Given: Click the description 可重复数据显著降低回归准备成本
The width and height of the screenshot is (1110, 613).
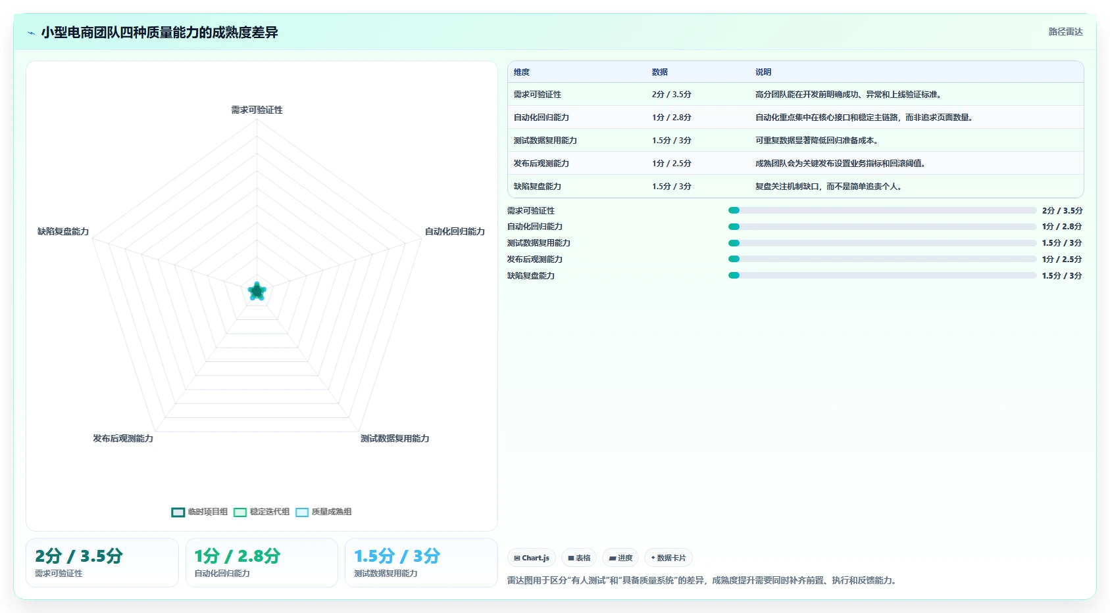Looking at the screenshot, I should pos(818,141).
